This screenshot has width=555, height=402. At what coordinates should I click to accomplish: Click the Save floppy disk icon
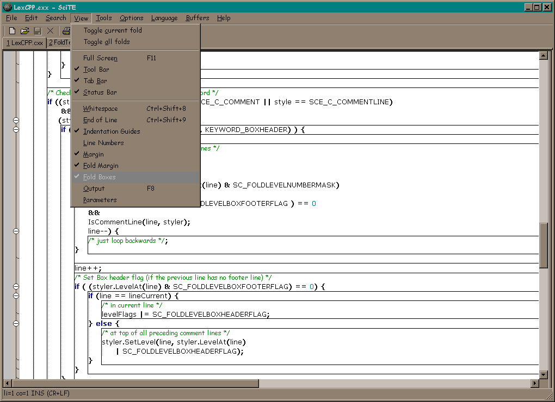click(38, 31)
